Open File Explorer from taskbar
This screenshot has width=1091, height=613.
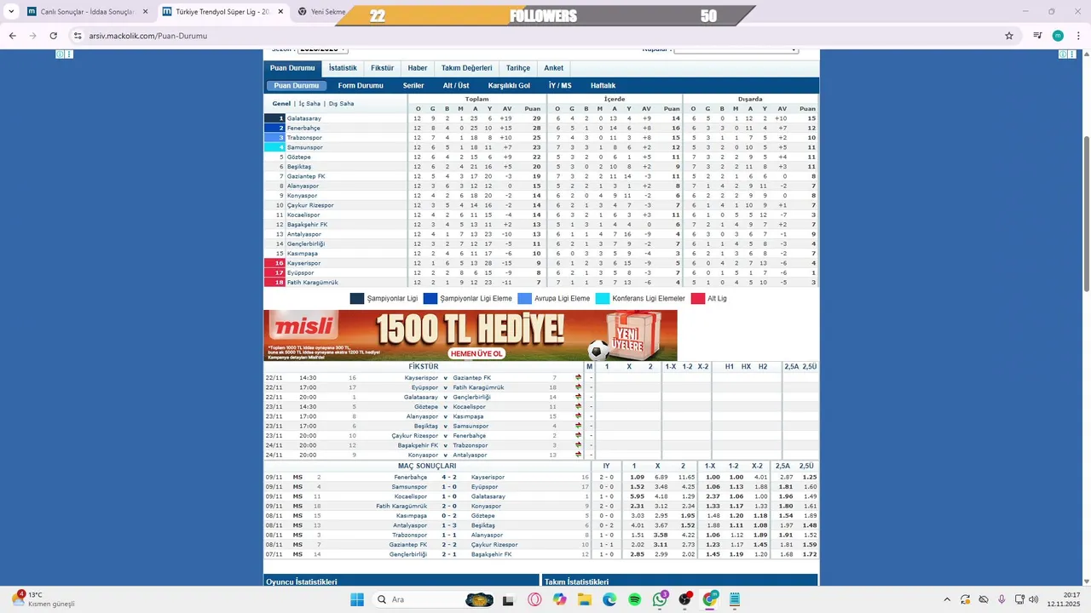(x=585, y=599)
